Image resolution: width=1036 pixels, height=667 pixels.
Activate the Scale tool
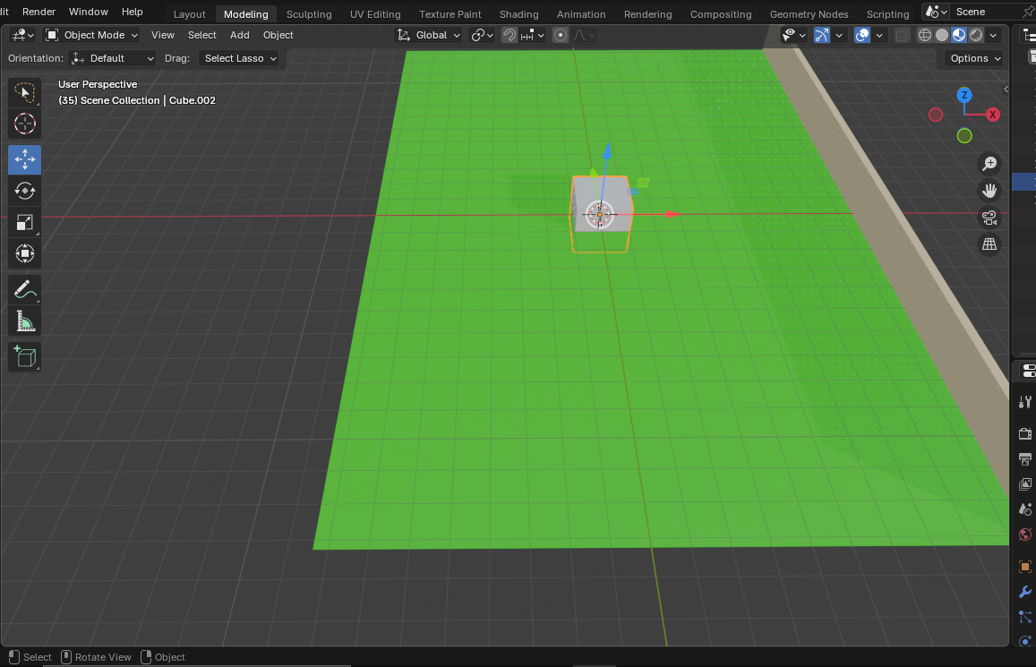[24, 223]
